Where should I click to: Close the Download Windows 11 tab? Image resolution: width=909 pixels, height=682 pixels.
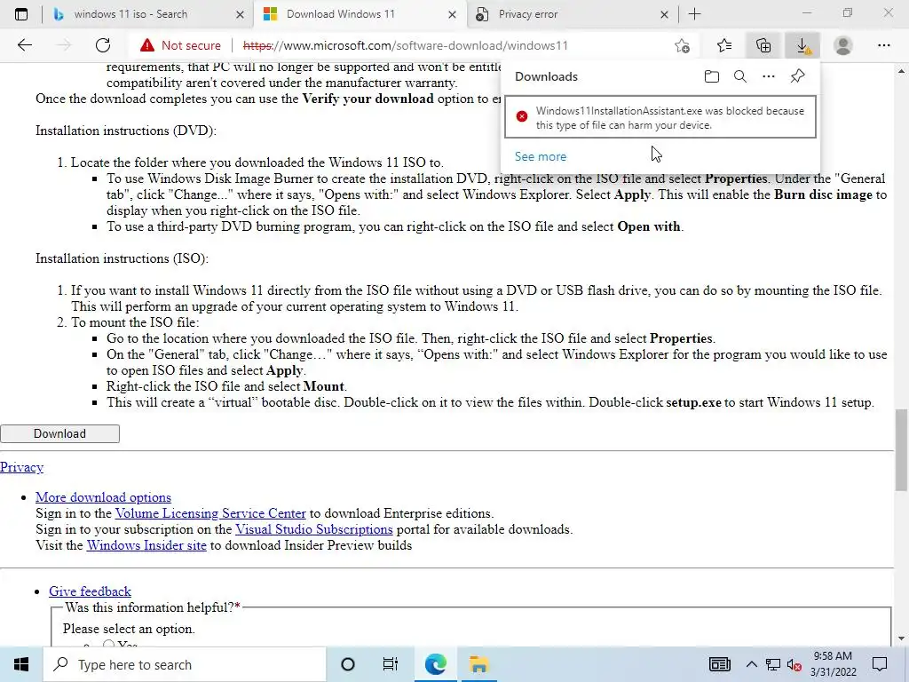click(x=452, y=15)
